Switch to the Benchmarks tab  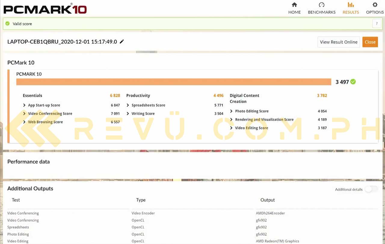pos(322,8)
